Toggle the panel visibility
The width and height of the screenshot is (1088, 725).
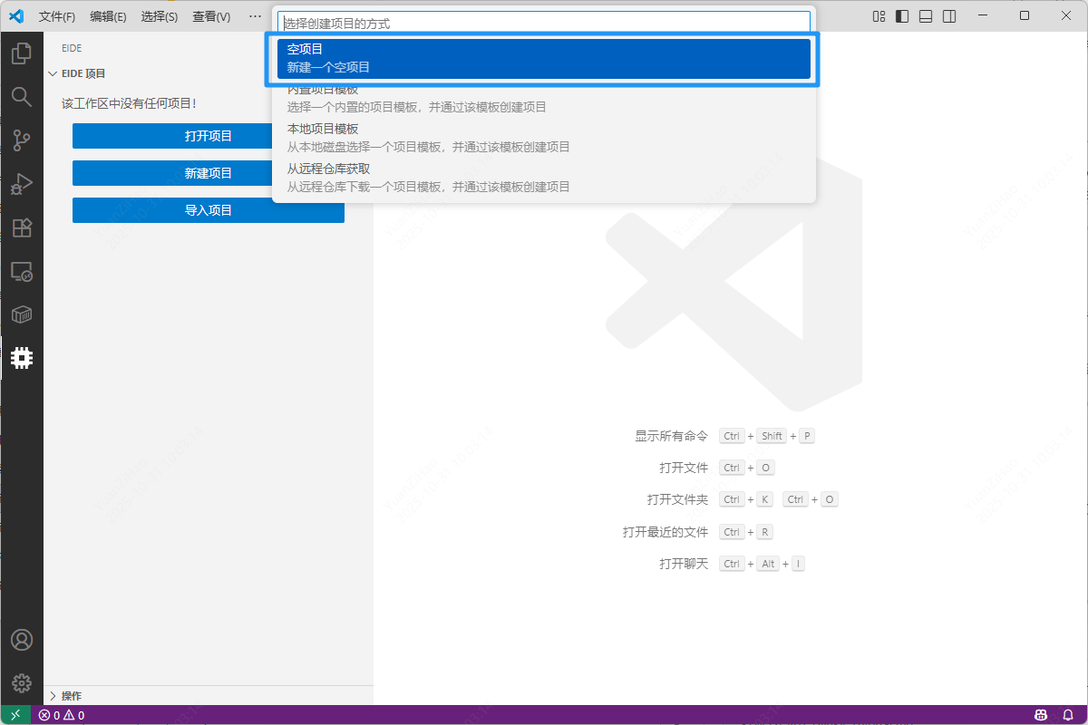click(925, 15)
